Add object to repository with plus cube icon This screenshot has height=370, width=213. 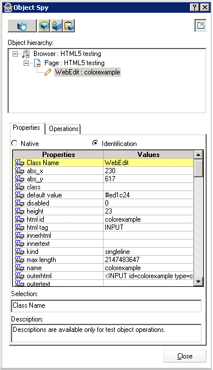point(57,25)
